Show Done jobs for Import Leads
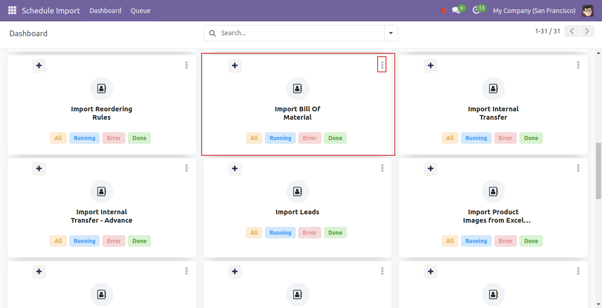602x308 pixels. click(x=335, y=233)
